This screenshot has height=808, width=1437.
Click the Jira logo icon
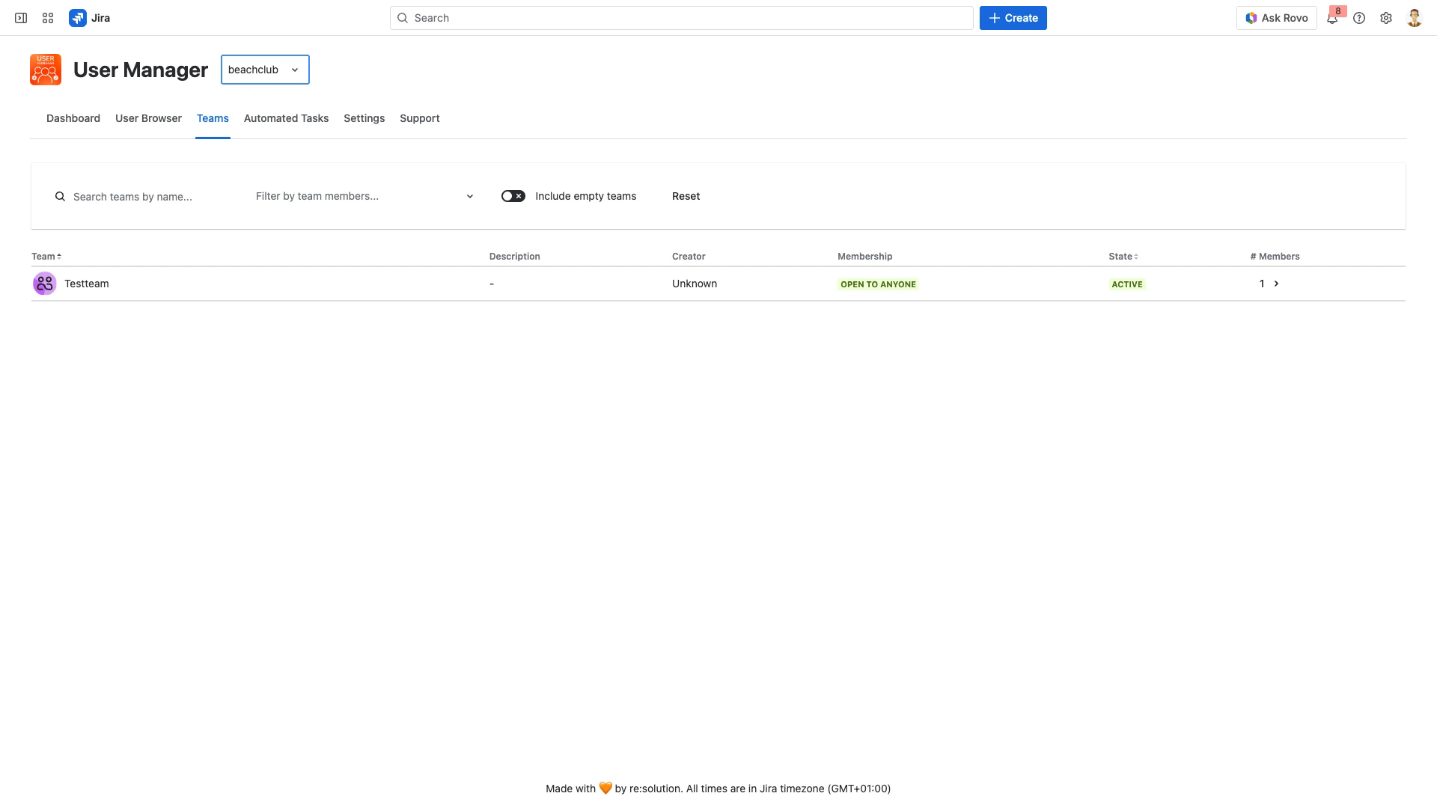[79, 17]
